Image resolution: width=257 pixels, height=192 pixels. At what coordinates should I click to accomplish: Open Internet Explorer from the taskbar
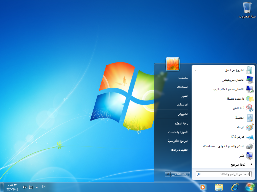[235, 187]
